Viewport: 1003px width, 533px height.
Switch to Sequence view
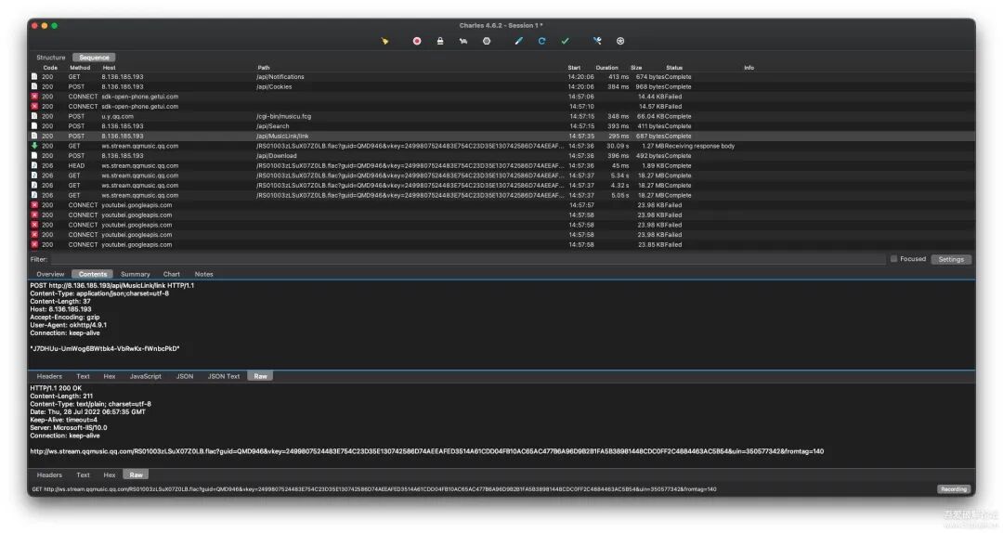(x=94, y=58)
